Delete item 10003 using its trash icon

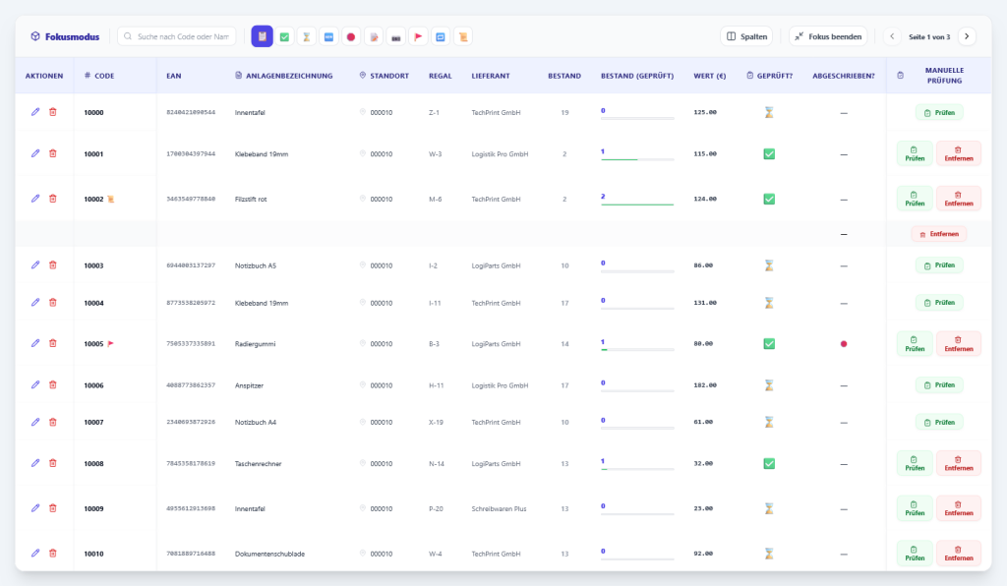(53, 264)
